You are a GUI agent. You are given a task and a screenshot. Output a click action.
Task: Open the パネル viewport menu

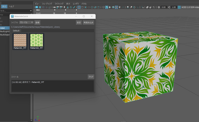pyautogui.click(x=84, y=4)
